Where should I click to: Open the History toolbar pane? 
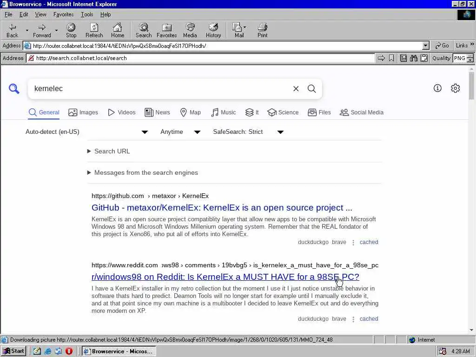213,30
